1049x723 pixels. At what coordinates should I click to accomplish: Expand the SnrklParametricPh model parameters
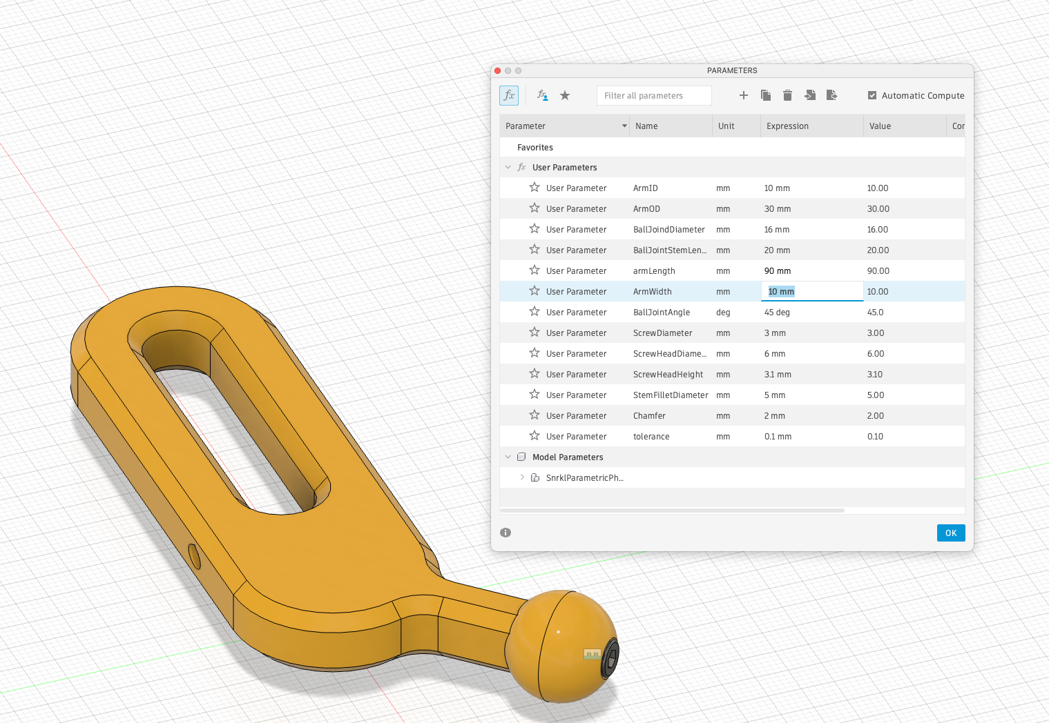(522, 477)
